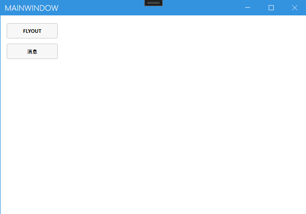Hit the X icon in the title bar

[294, 8]
